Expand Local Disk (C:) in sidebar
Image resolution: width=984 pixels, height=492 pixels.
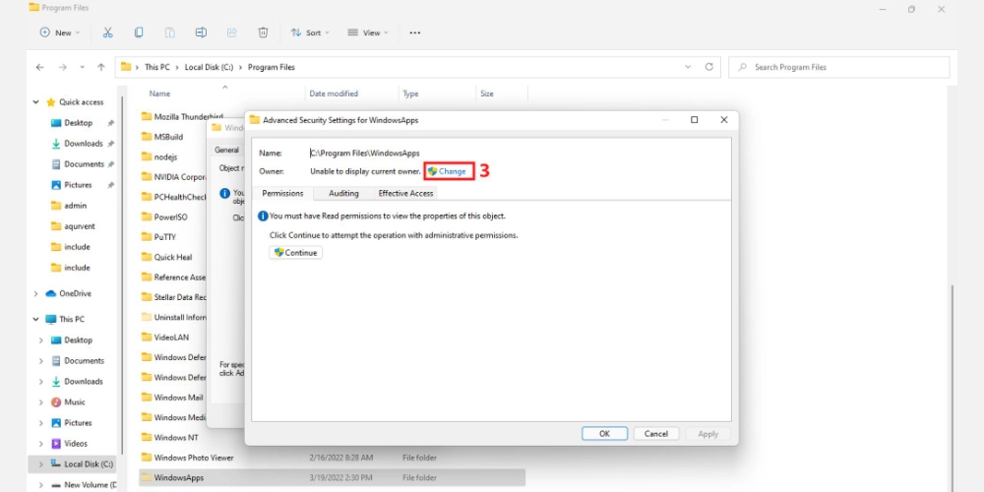tap(41, 464)
